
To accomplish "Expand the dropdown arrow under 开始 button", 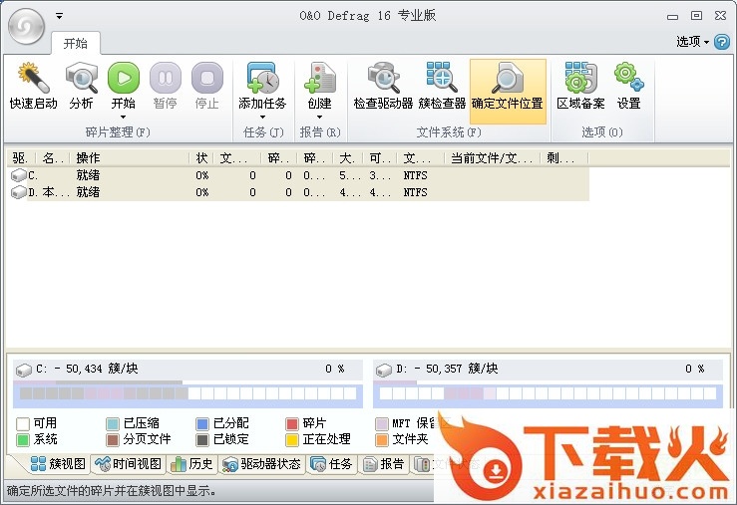I will click(x=123, y=117).
